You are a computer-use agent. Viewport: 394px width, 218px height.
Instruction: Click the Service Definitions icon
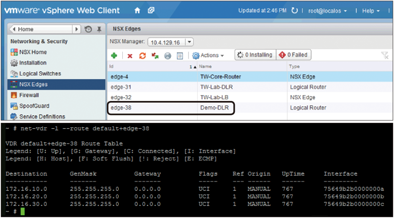14,117
